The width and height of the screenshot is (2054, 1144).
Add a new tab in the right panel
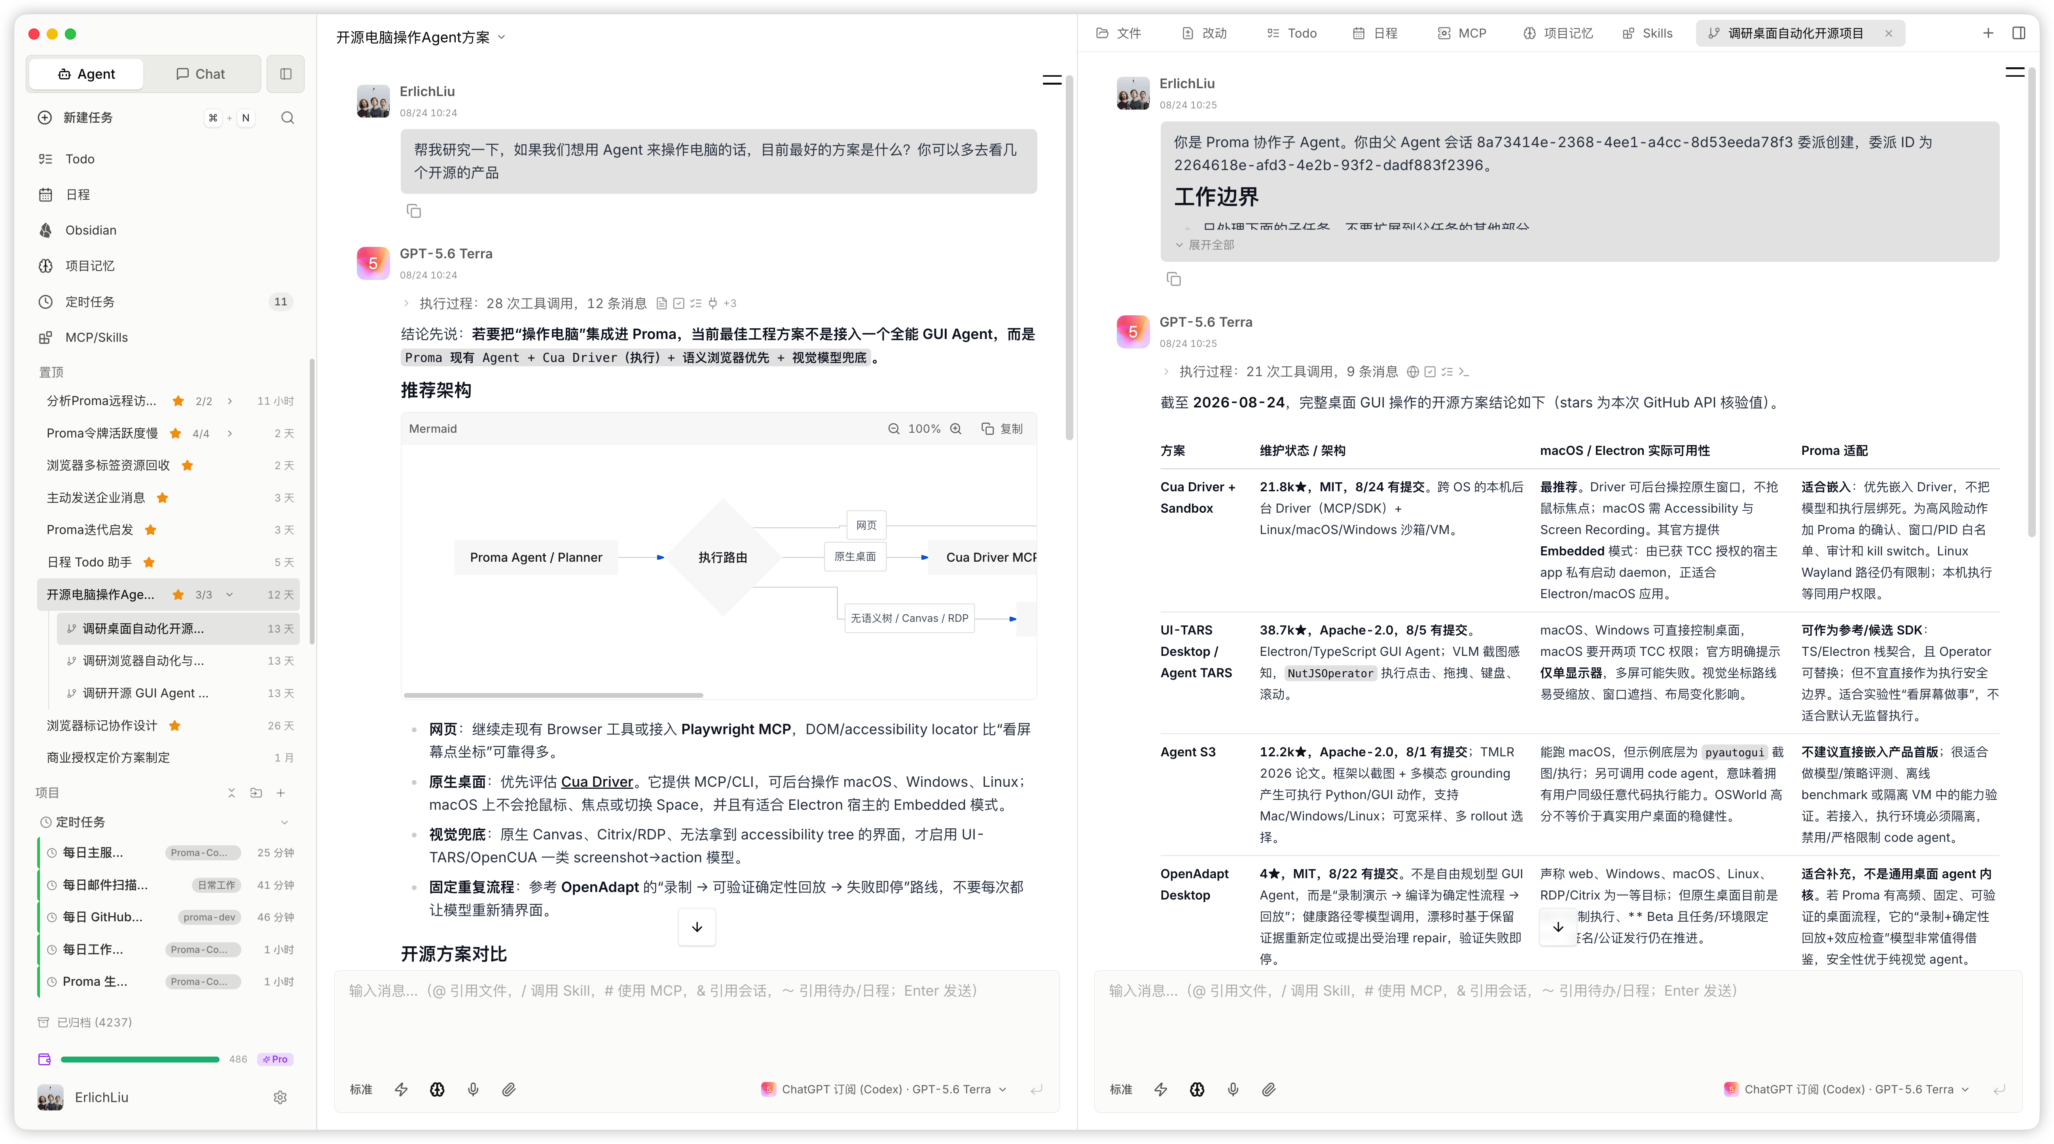click(x=1988, y=34)
